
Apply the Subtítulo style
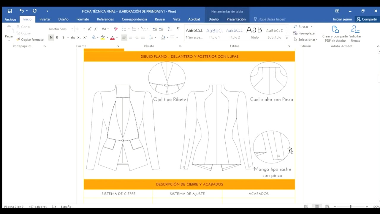(274, 33)
